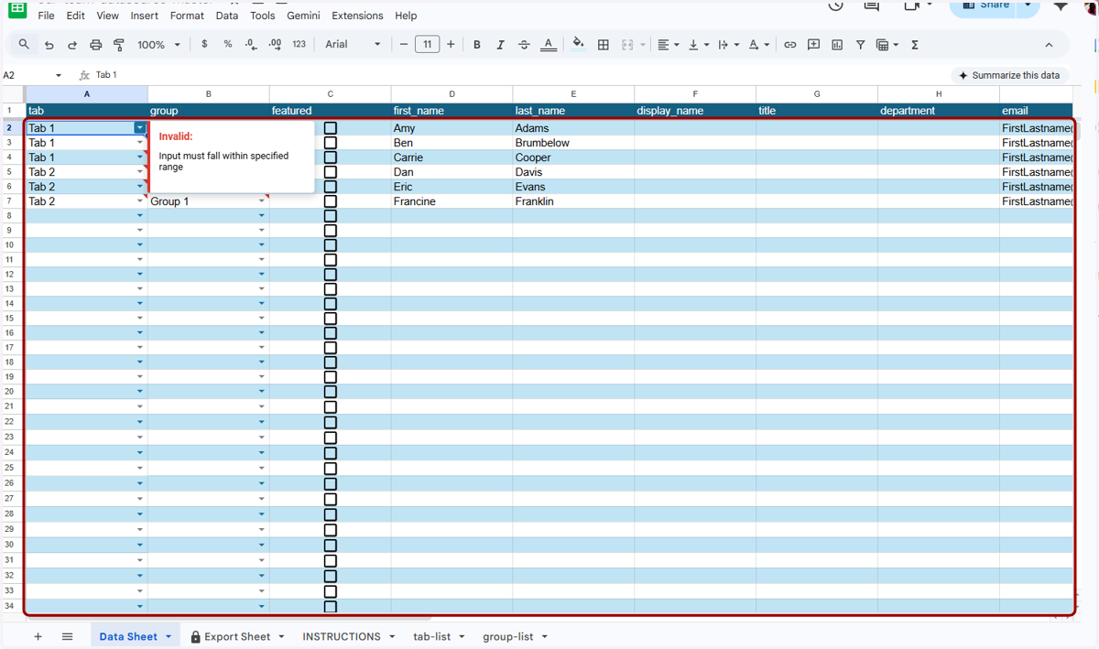Decrease font size with minus button

[404, 44]
